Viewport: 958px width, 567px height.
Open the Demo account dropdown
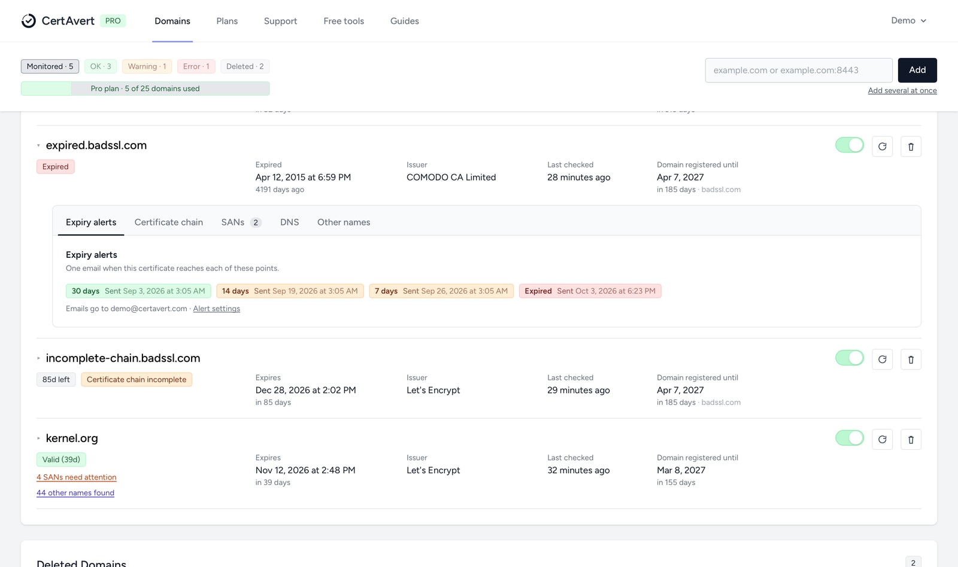(x=908, y=20)
